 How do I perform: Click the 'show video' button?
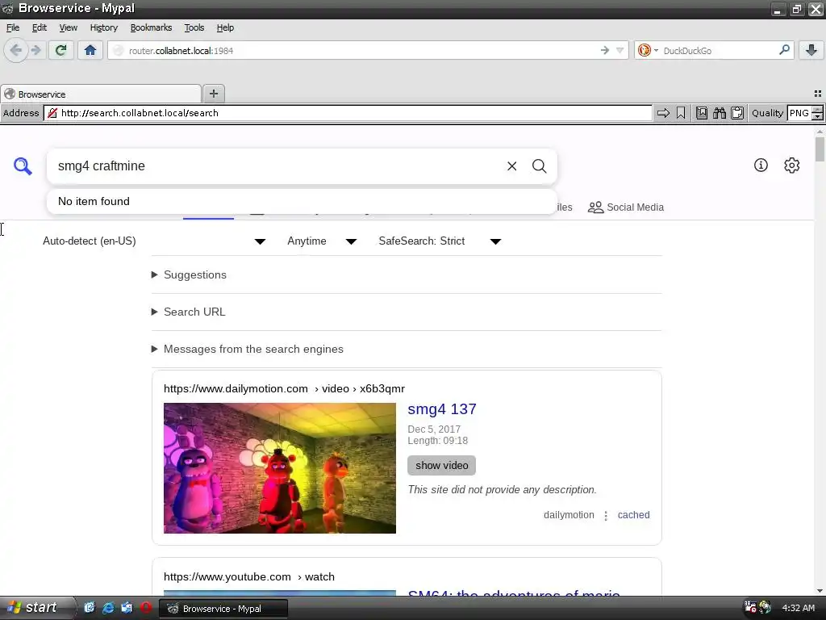441,466
